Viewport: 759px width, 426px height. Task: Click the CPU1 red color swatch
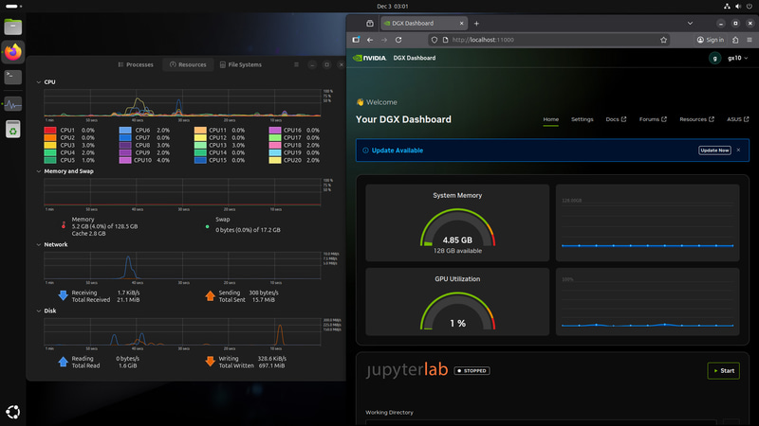coord(50,131)
